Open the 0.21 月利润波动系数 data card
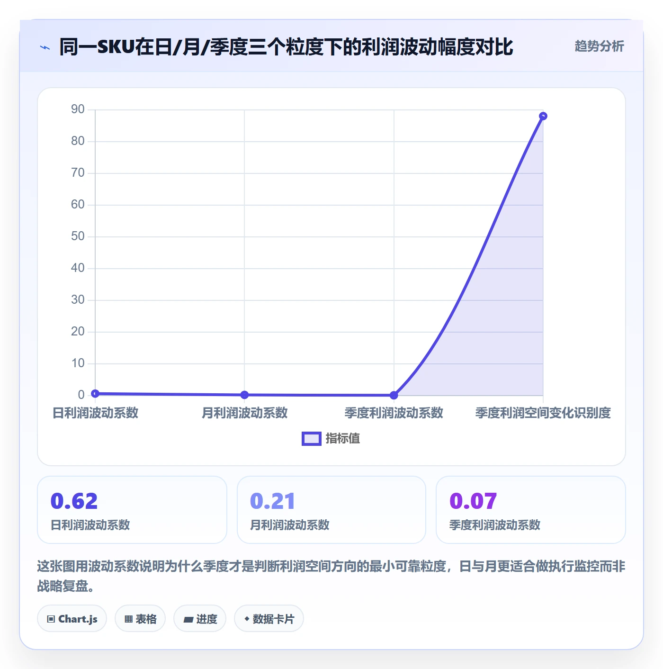The height and width of the screenshot is (669, 663). pyautogui.click(x=331, y=510)
